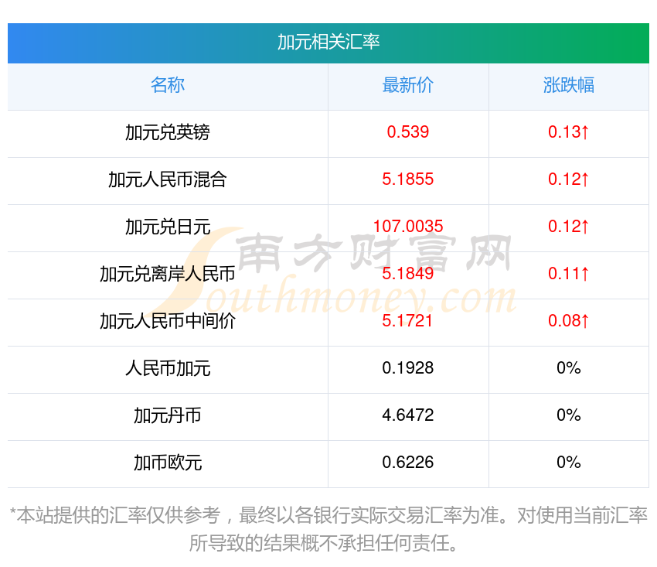Viewport: 657px width, 567px height.
Task: Select the 加元人民币混合 row name
Action: (168, 179)
